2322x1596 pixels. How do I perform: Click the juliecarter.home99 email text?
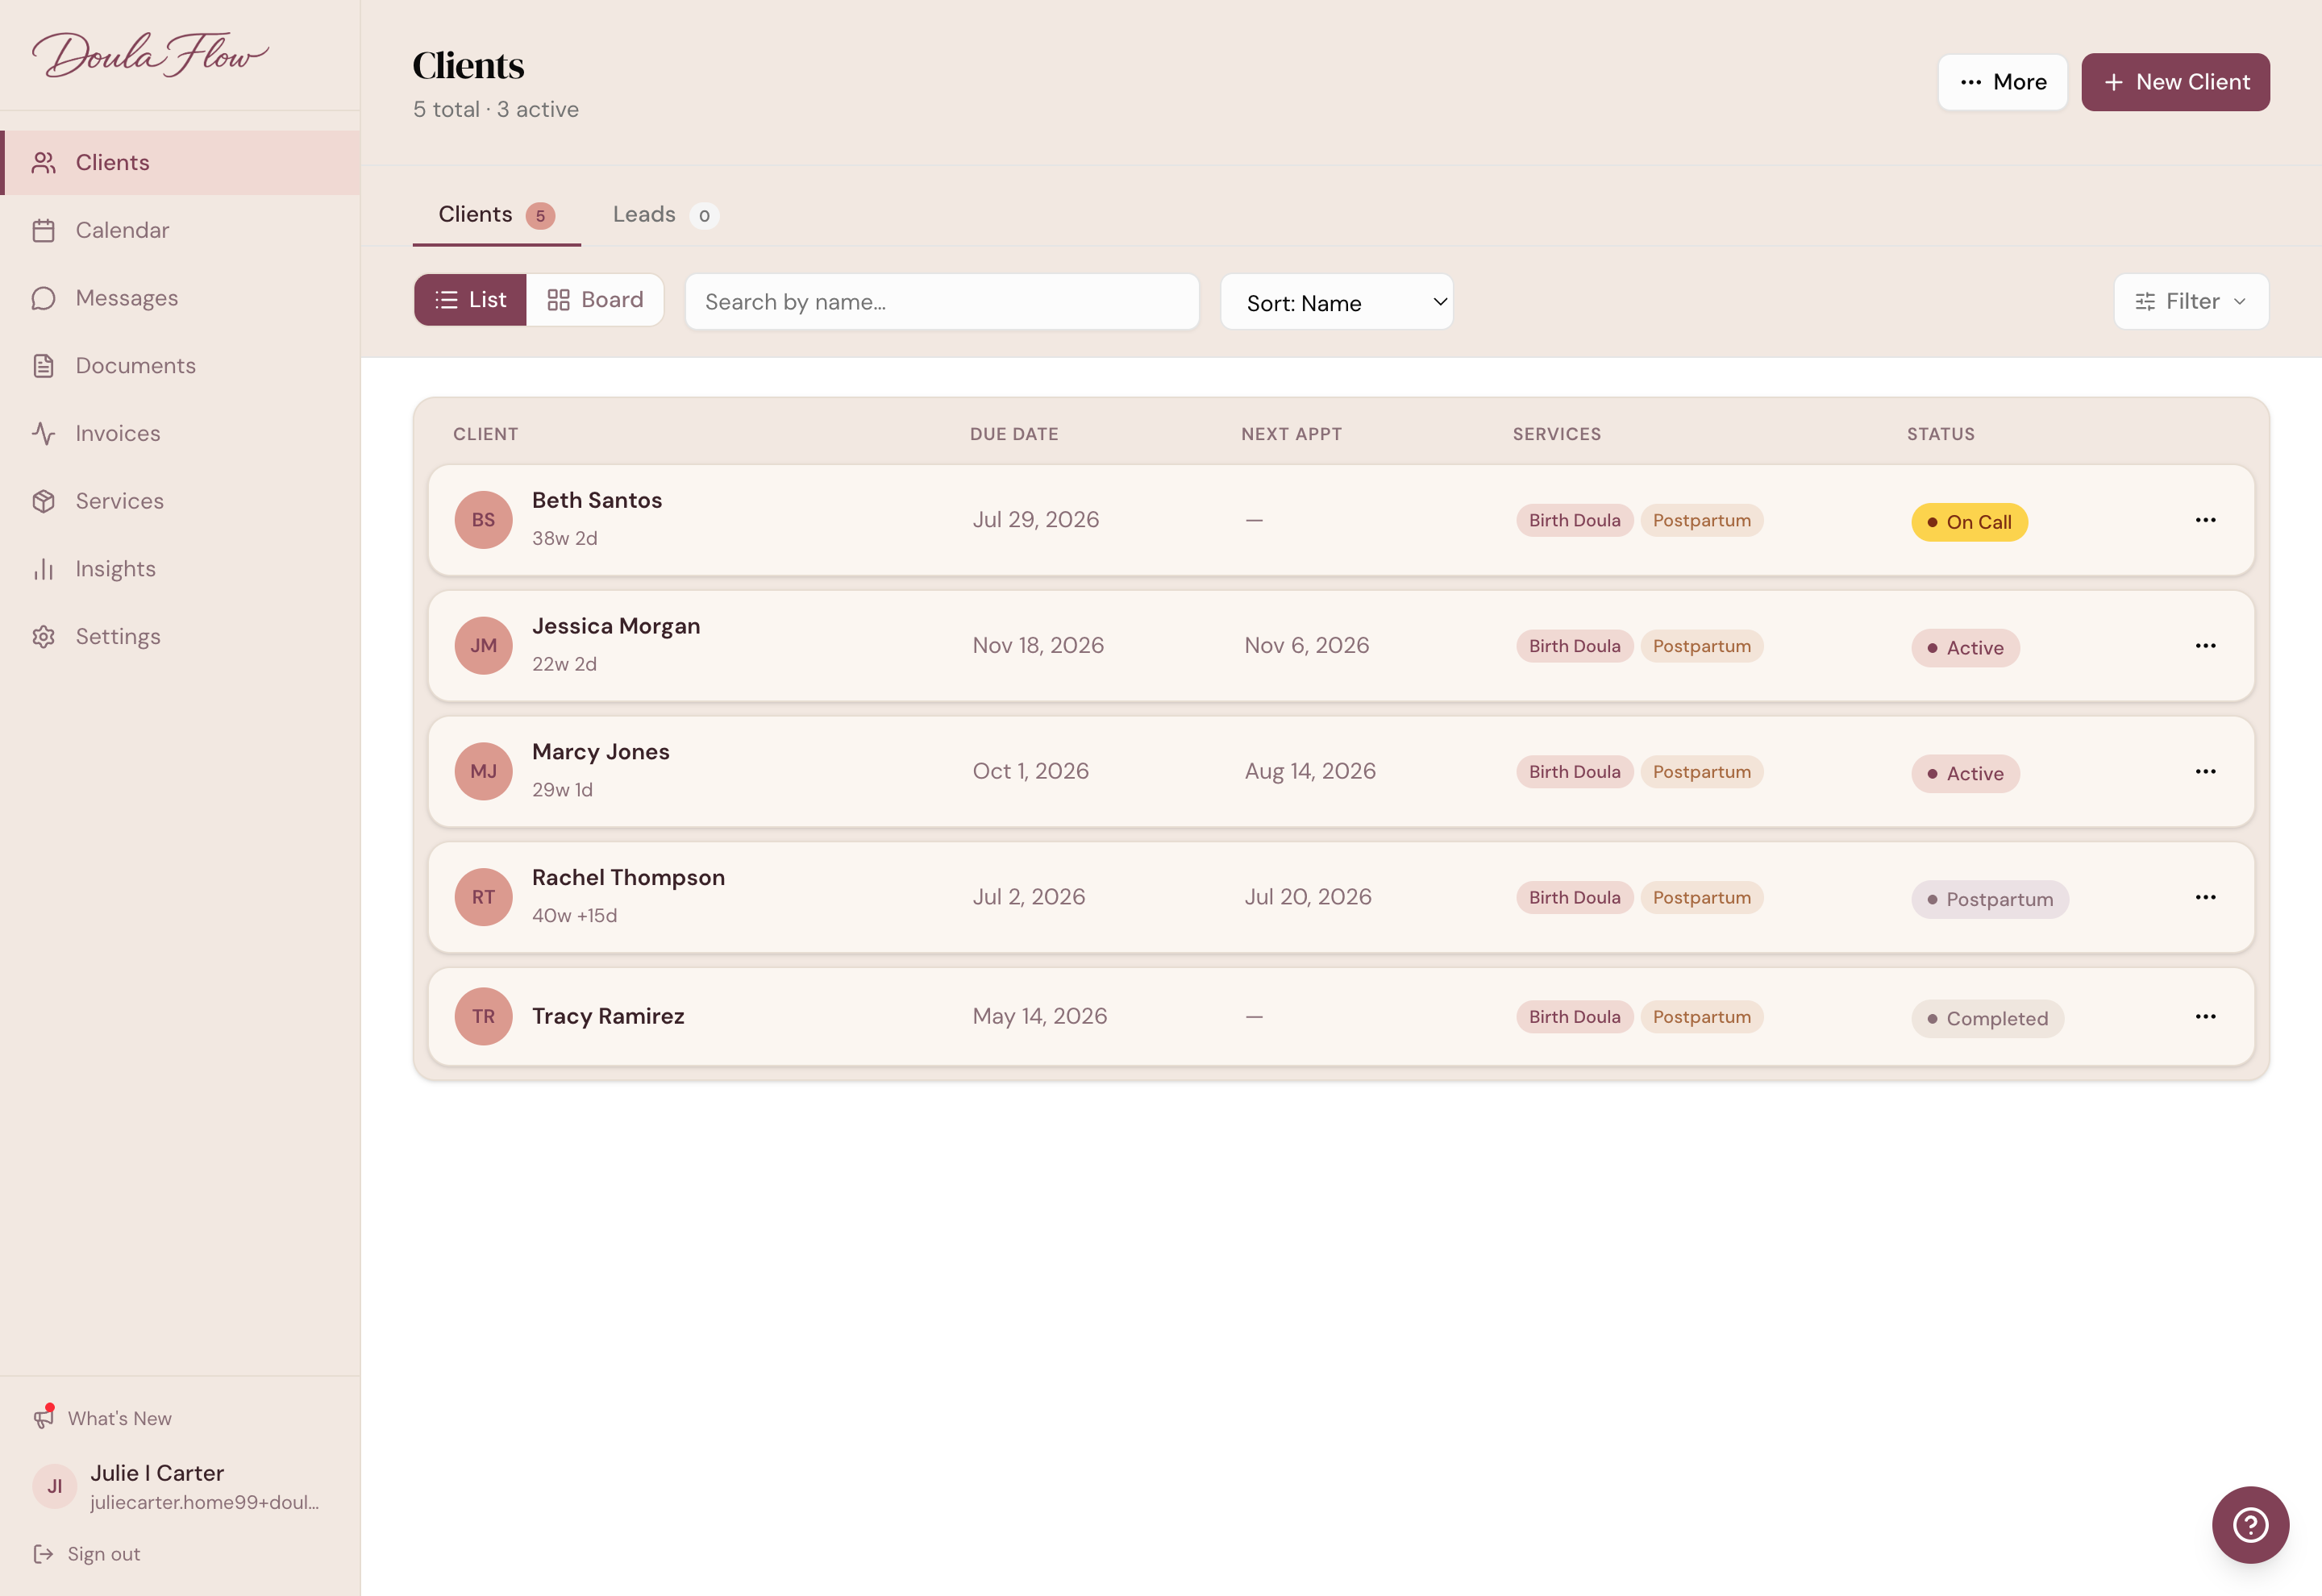pyautogui.click(x=205, y=1502)
